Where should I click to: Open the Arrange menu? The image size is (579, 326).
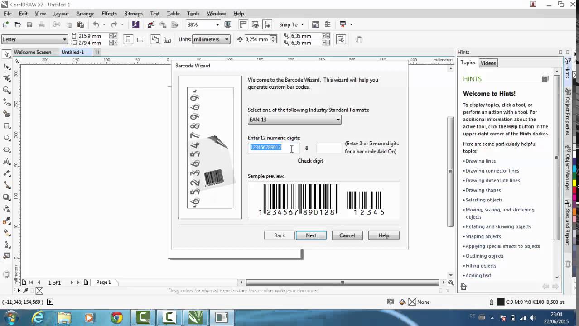click(x=85, y=14)
